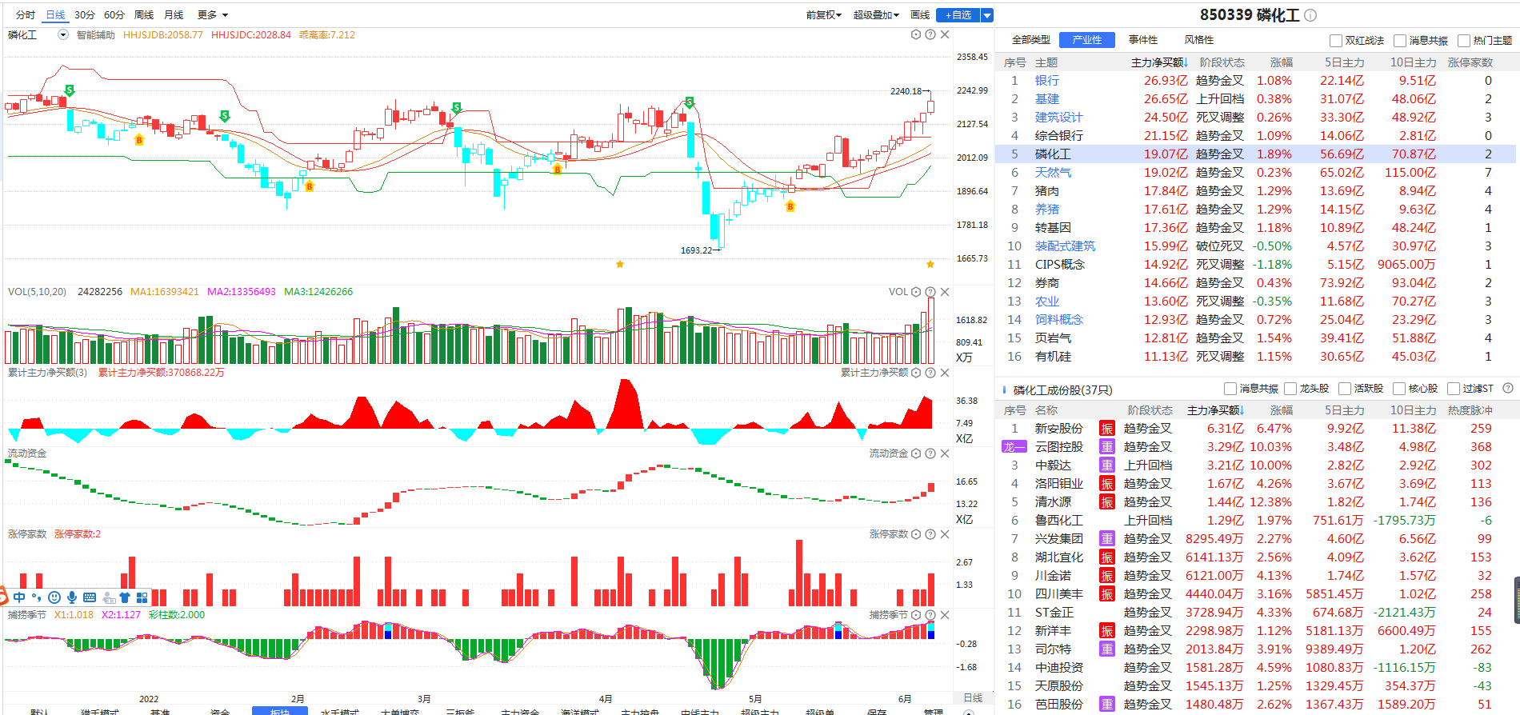Click the help icon next to 过滤ST
The width and height of the screenshot is (1520, 715).
(1508, 389)
